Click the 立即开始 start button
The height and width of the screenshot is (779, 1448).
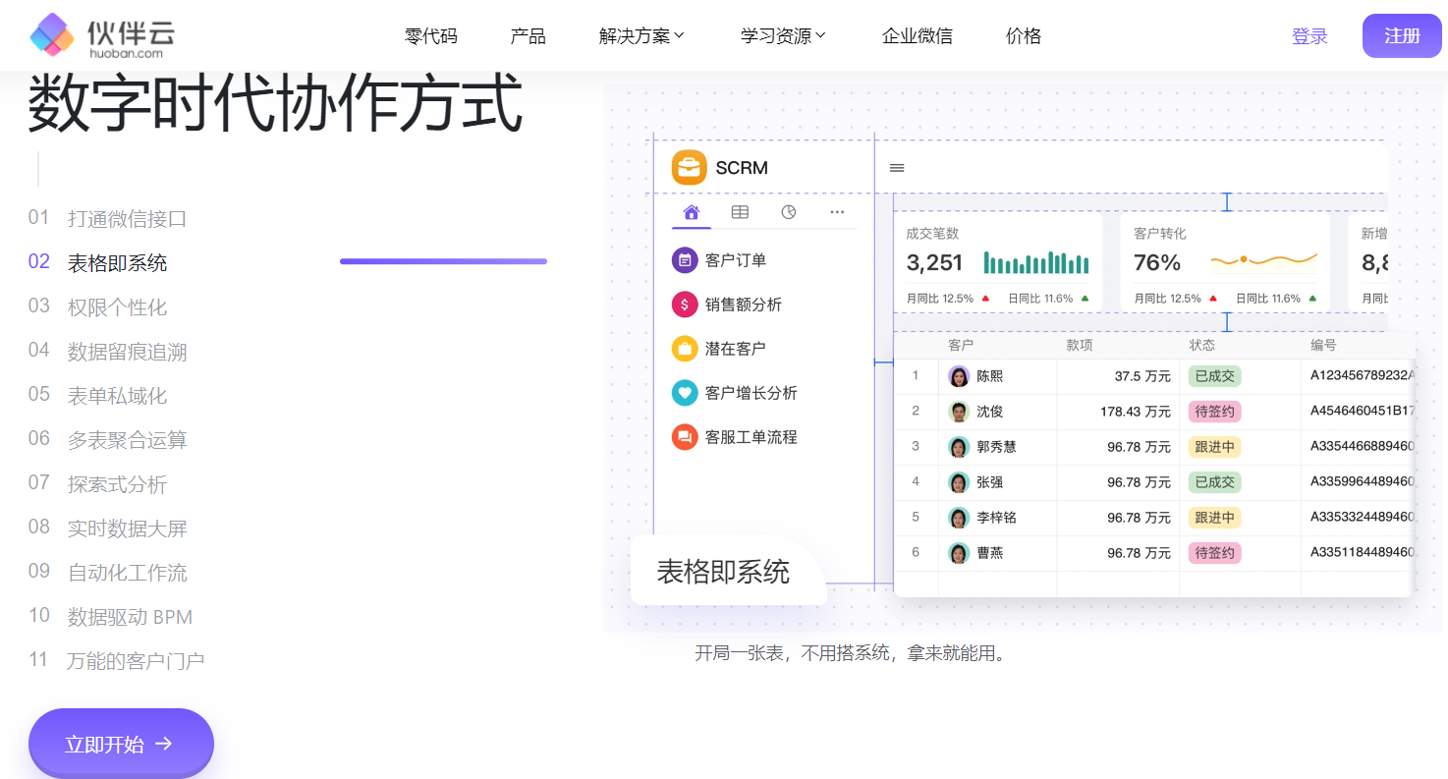tap(121, 744)
